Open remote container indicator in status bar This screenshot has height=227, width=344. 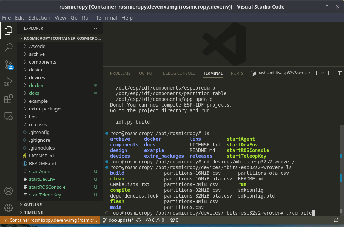click(50, 220)
